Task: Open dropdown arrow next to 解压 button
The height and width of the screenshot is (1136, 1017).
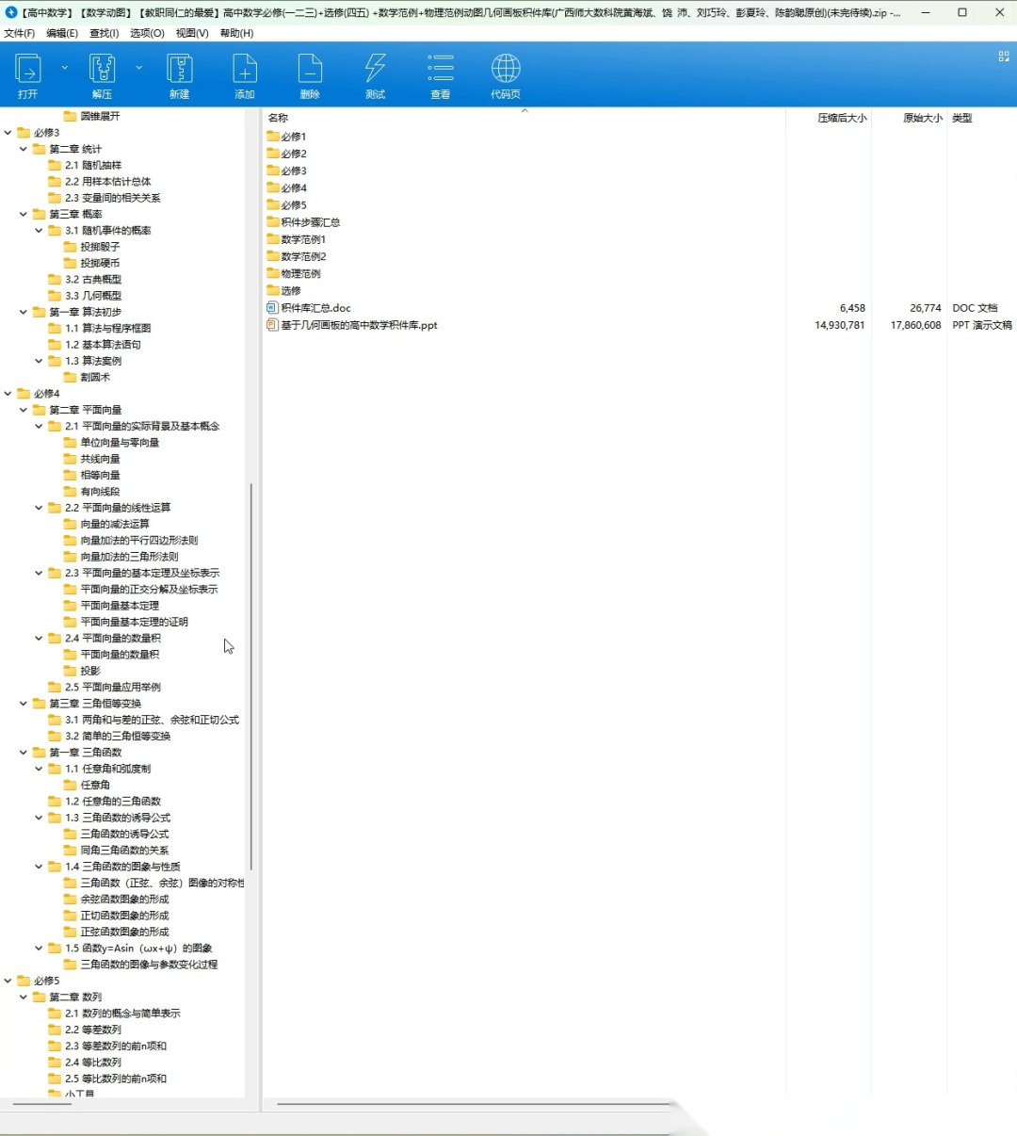Action: [139, 68]
